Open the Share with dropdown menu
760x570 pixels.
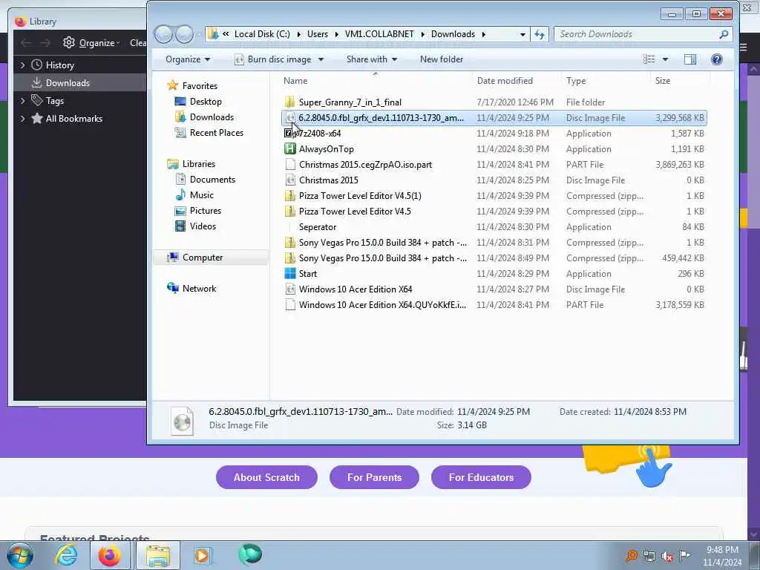pyautogui.click(x=372, y=59)
